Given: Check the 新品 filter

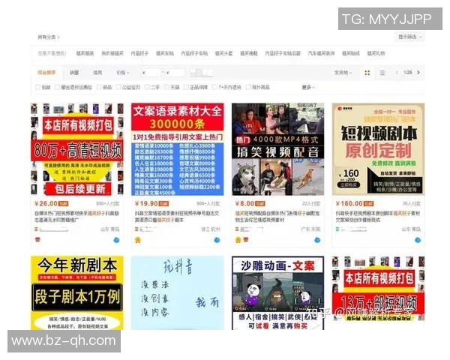Looking at the screenshot, I should point(99,87).
